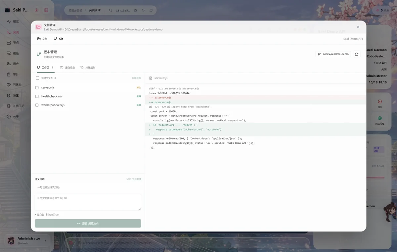Open the 排除规则 tab

88,68
